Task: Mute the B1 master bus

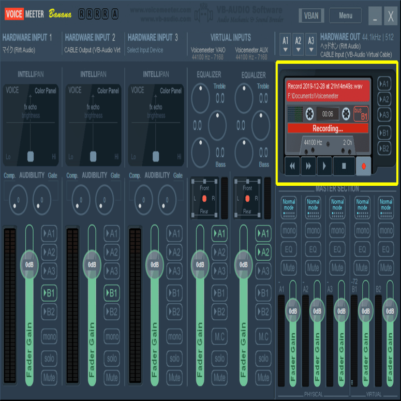Action: (x=362, y=268)
